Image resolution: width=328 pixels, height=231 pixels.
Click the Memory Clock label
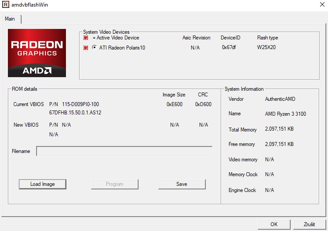click(243, 174)
